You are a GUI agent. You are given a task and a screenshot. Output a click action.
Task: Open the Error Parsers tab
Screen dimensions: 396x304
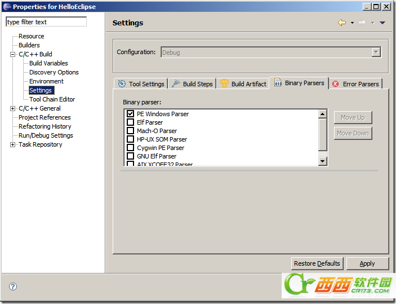coord(355,83)
